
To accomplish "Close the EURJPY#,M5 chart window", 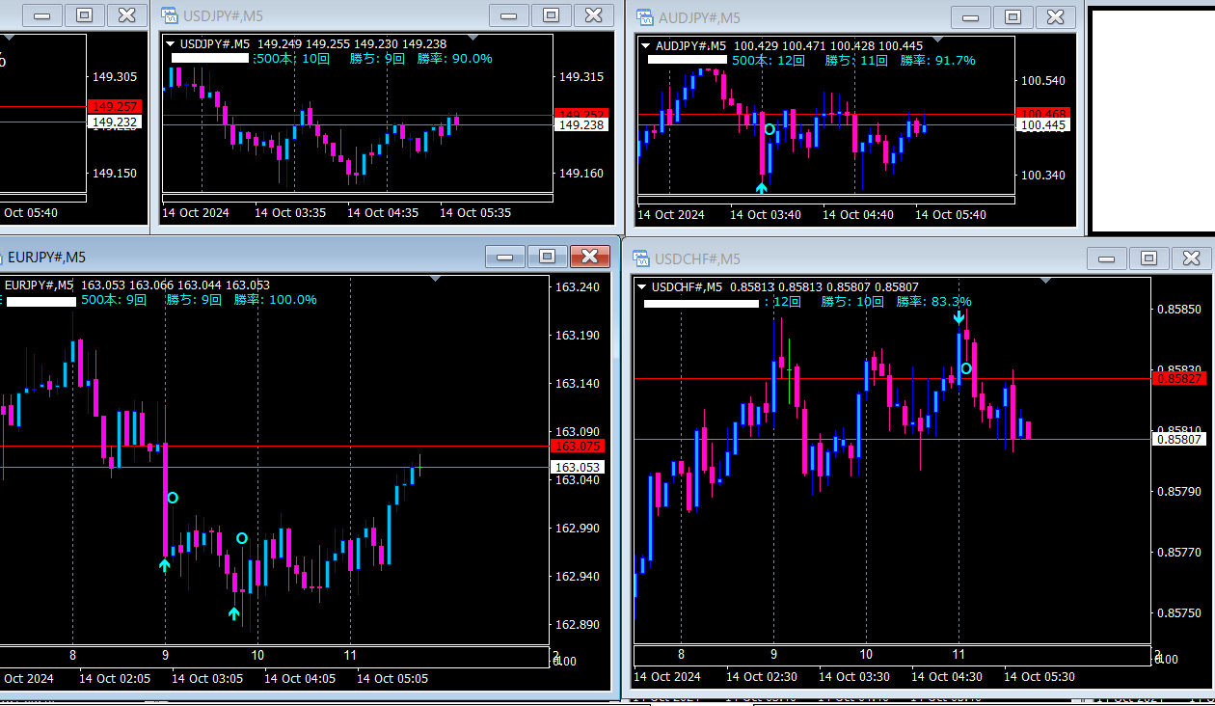I will click(589, 256).
